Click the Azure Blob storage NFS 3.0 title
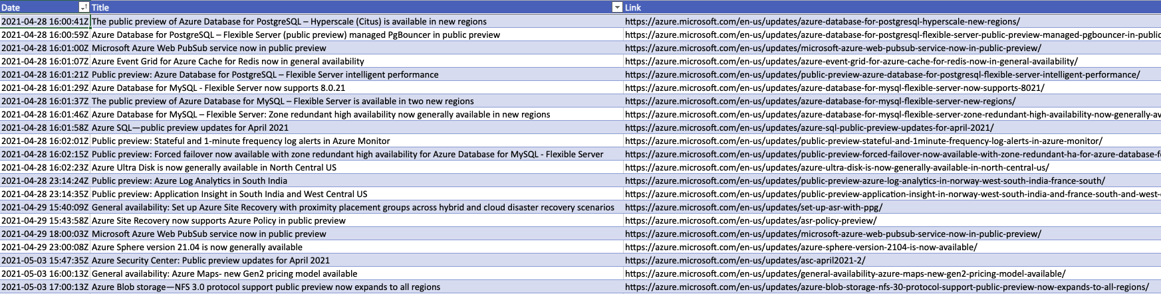1161x294 pixels. tap(266, 287)
